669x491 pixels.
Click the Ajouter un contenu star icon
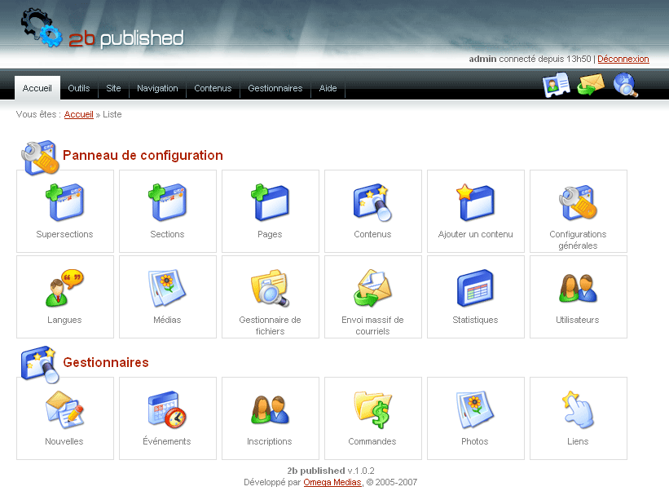pos(475,202)
